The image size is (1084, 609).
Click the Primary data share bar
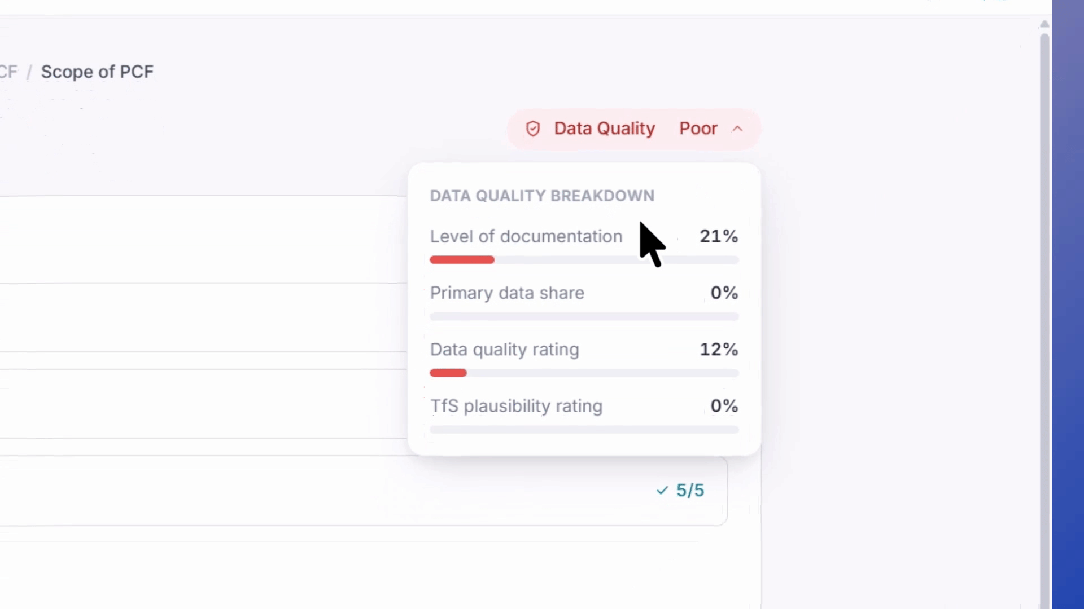click(x=584, y=316)
